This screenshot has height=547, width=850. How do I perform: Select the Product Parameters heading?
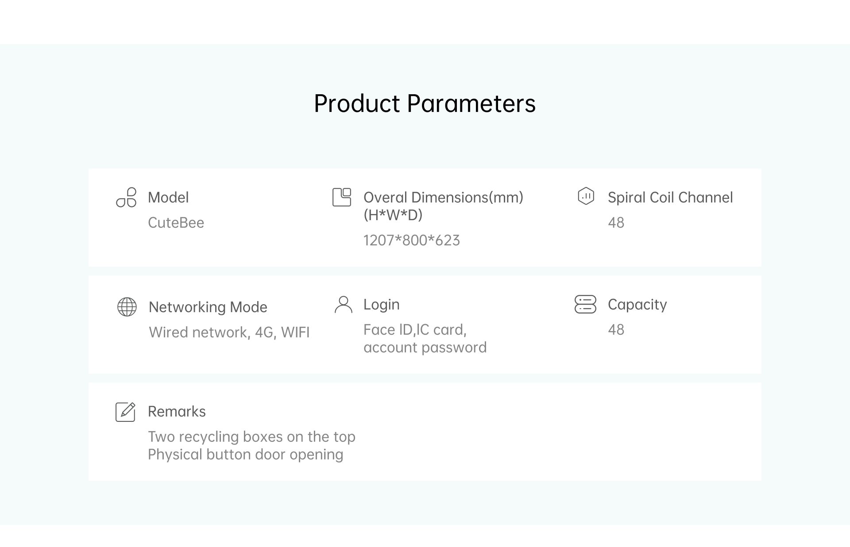tap(425, 104)
